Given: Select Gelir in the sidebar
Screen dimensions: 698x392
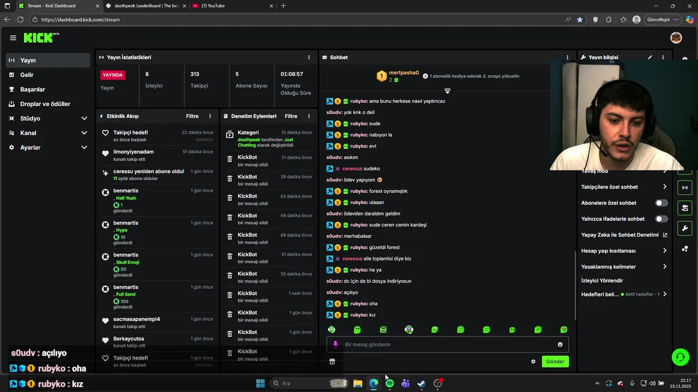Looking at the screenshot, I should [48, 75].
